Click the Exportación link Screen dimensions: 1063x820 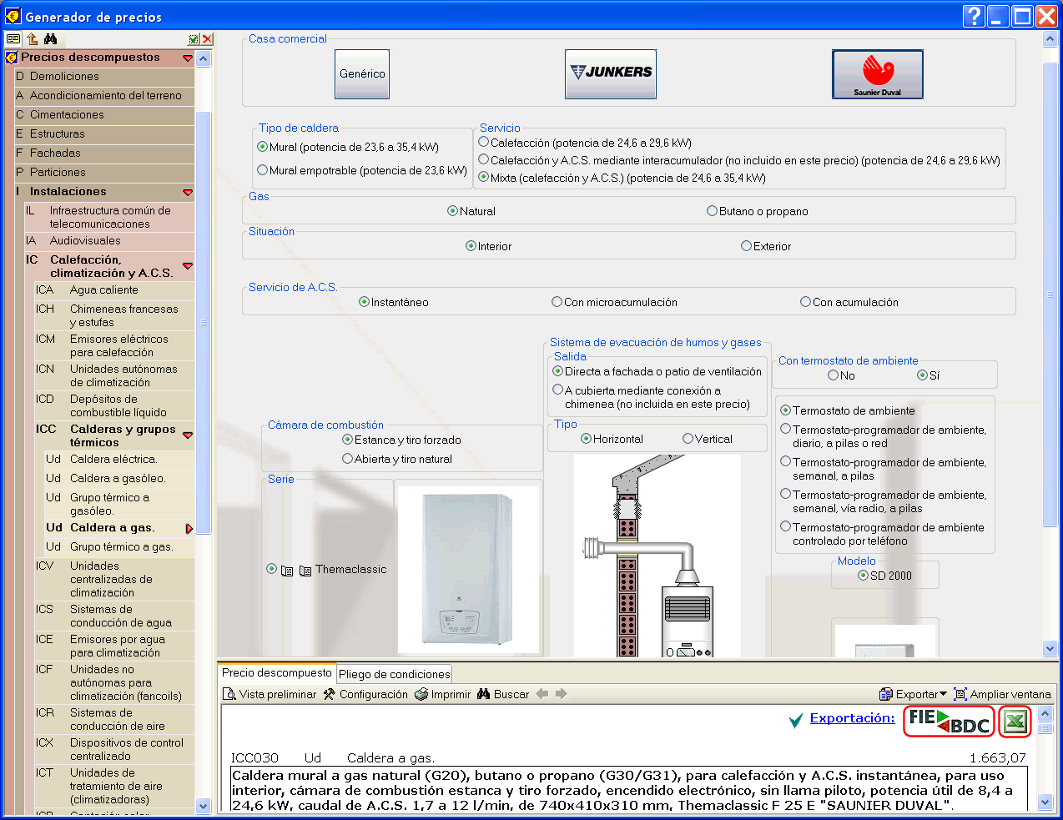point(852,718)
